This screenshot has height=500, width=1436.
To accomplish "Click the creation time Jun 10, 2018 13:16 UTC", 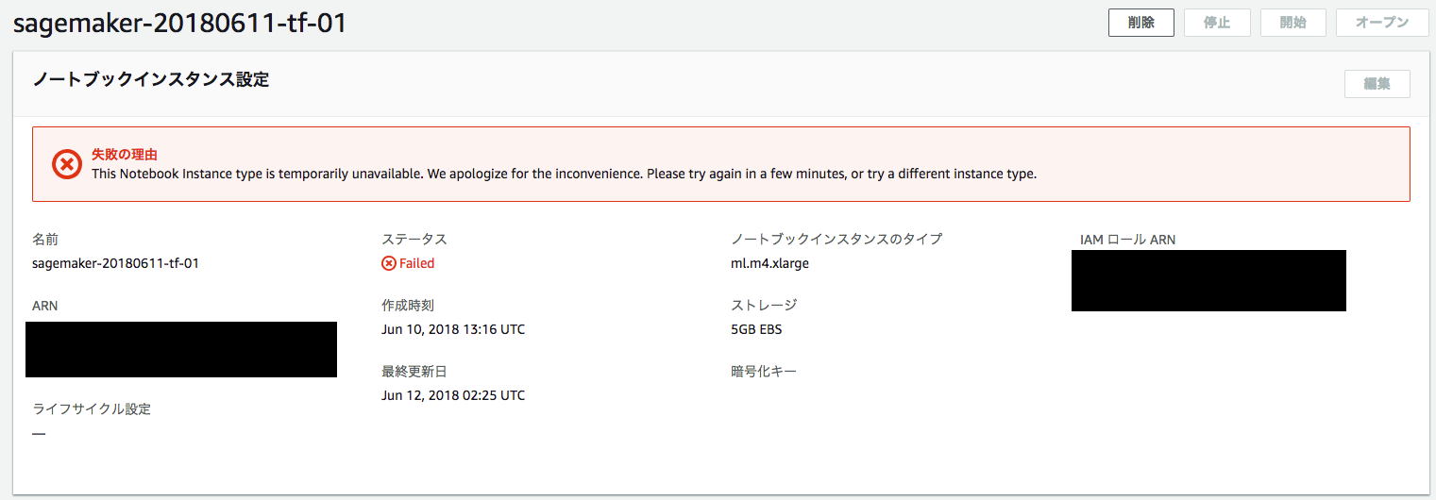I will pos(453,329).
